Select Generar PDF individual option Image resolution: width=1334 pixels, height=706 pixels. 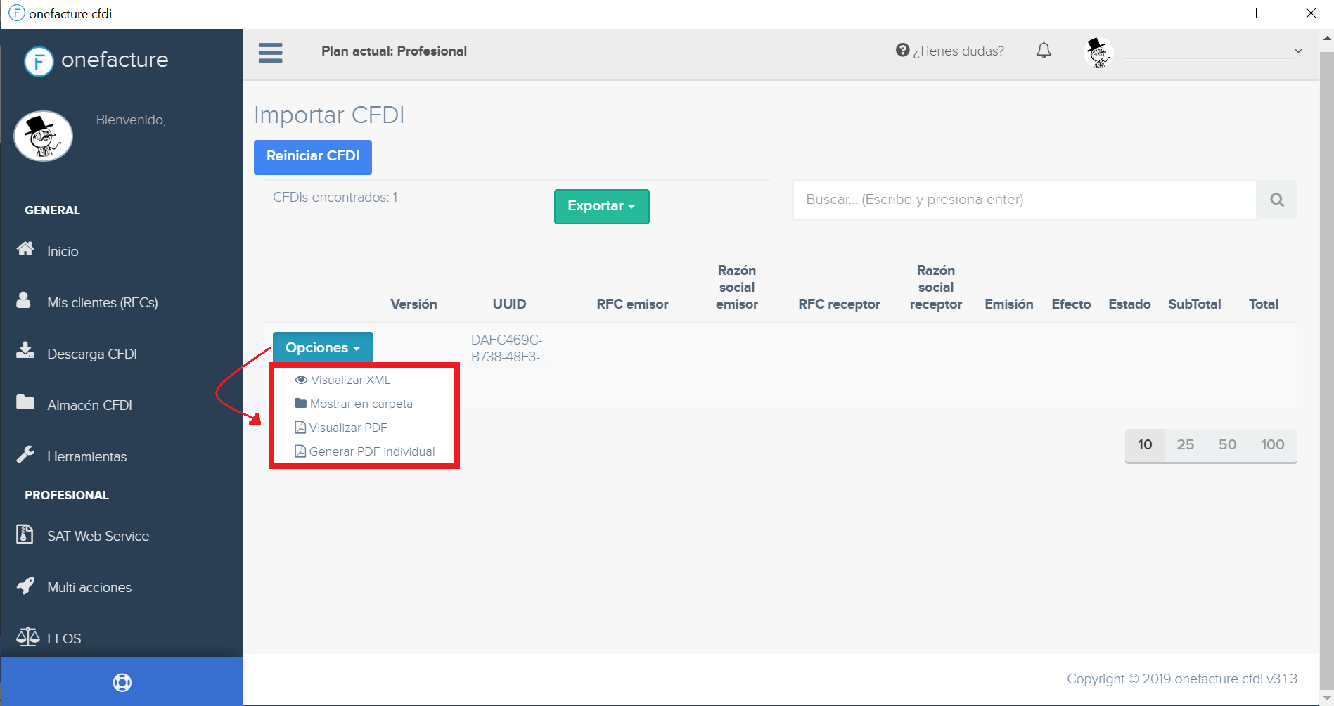[x=371, y=451]
